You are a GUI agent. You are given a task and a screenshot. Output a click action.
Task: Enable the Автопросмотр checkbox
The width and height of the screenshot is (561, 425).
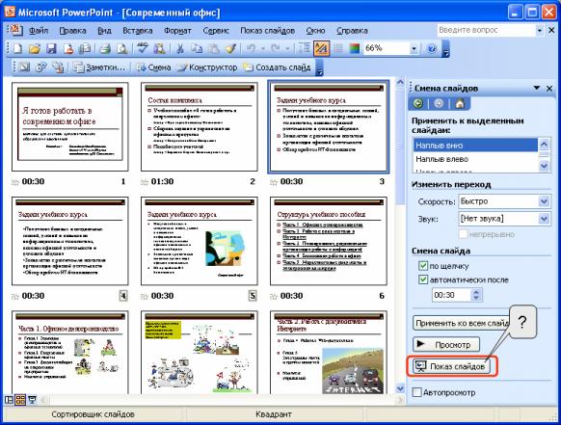tap(417, 392)
